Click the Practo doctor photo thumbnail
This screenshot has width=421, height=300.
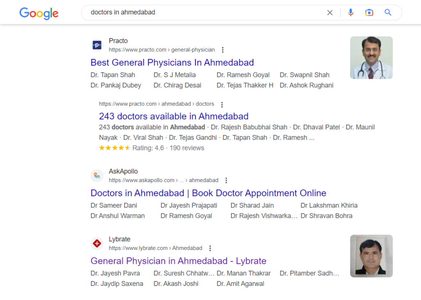371,58
